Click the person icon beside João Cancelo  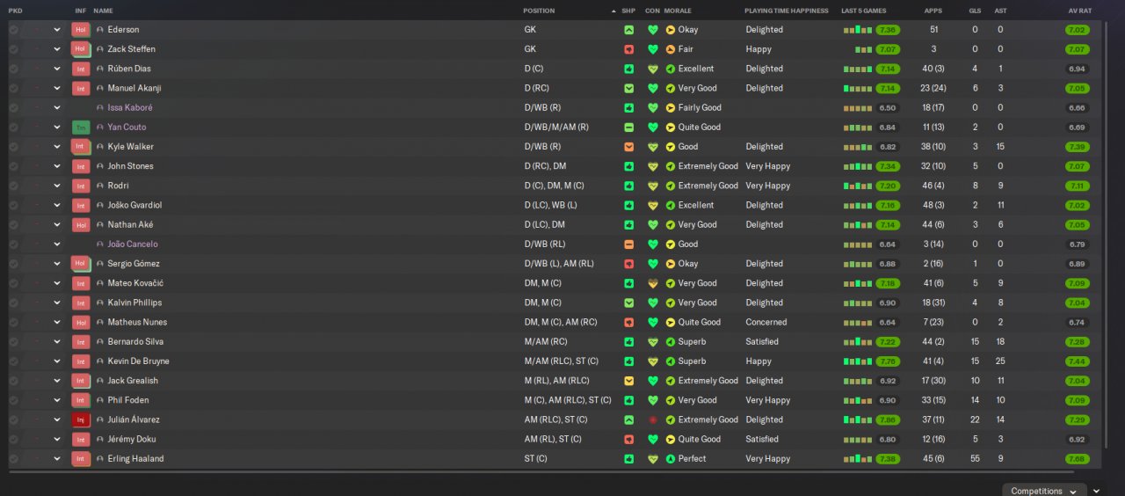point(100,244)
